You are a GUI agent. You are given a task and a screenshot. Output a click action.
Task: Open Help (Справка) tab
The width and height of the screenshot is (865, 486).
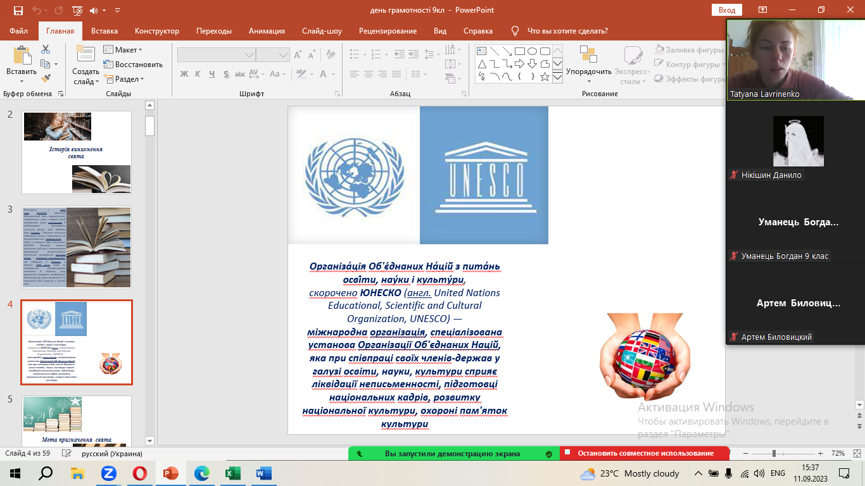point(478,31)
